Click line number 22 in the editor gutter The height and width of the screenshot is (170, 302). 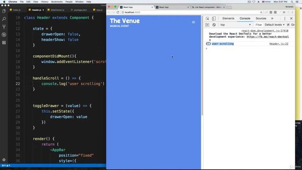(x=18, y=84)
